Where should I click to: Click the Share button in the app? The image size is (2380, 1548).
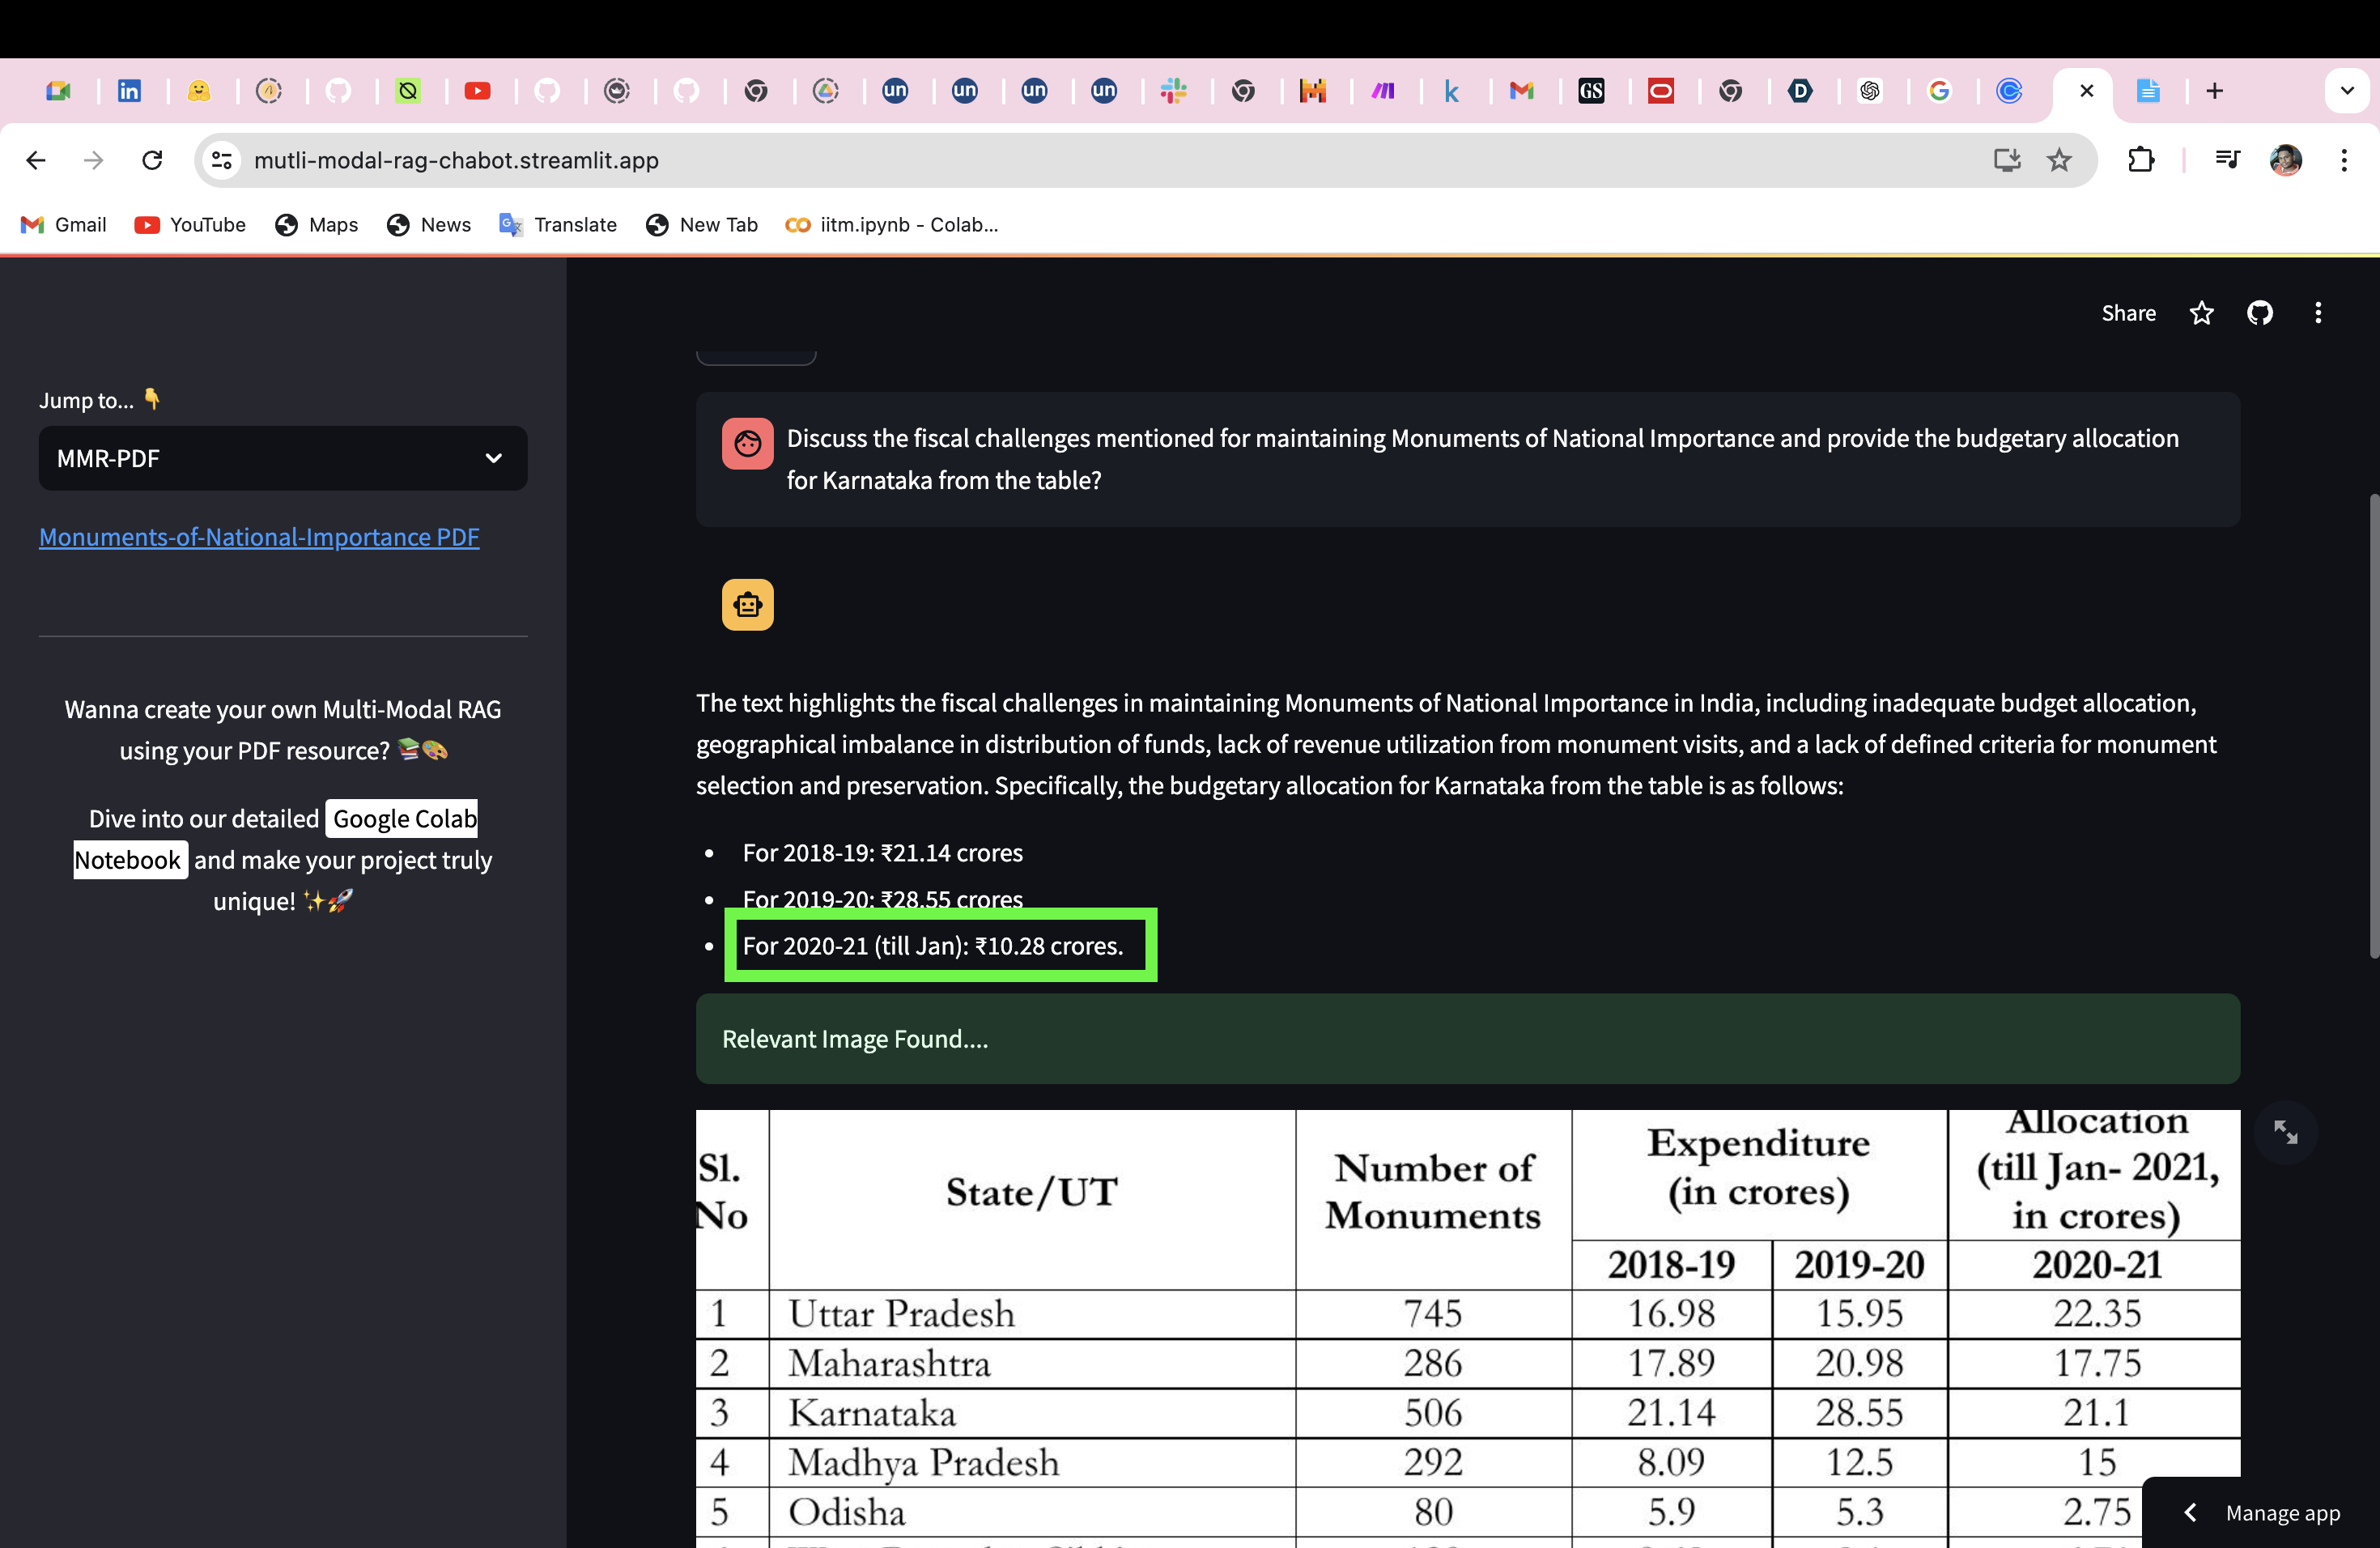[2128, 313]
